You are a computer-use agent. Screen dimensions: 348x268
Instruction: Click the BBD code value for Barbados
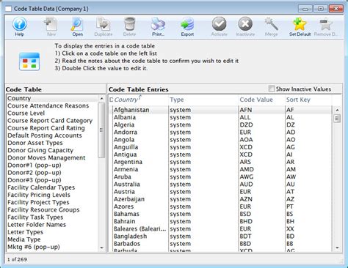point(245,244)
